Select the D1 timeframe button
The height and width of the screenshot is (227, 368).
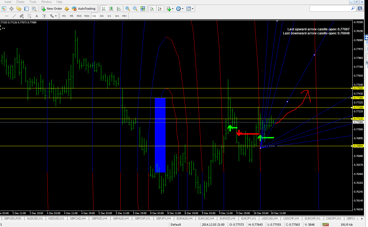tap(109, 16)
